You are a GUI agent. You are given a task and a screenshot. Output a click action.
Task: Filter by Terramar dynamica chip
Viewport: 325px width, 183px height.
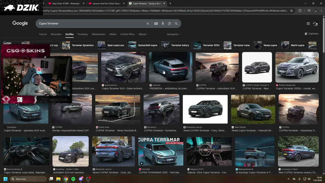[x=79, y=45]
